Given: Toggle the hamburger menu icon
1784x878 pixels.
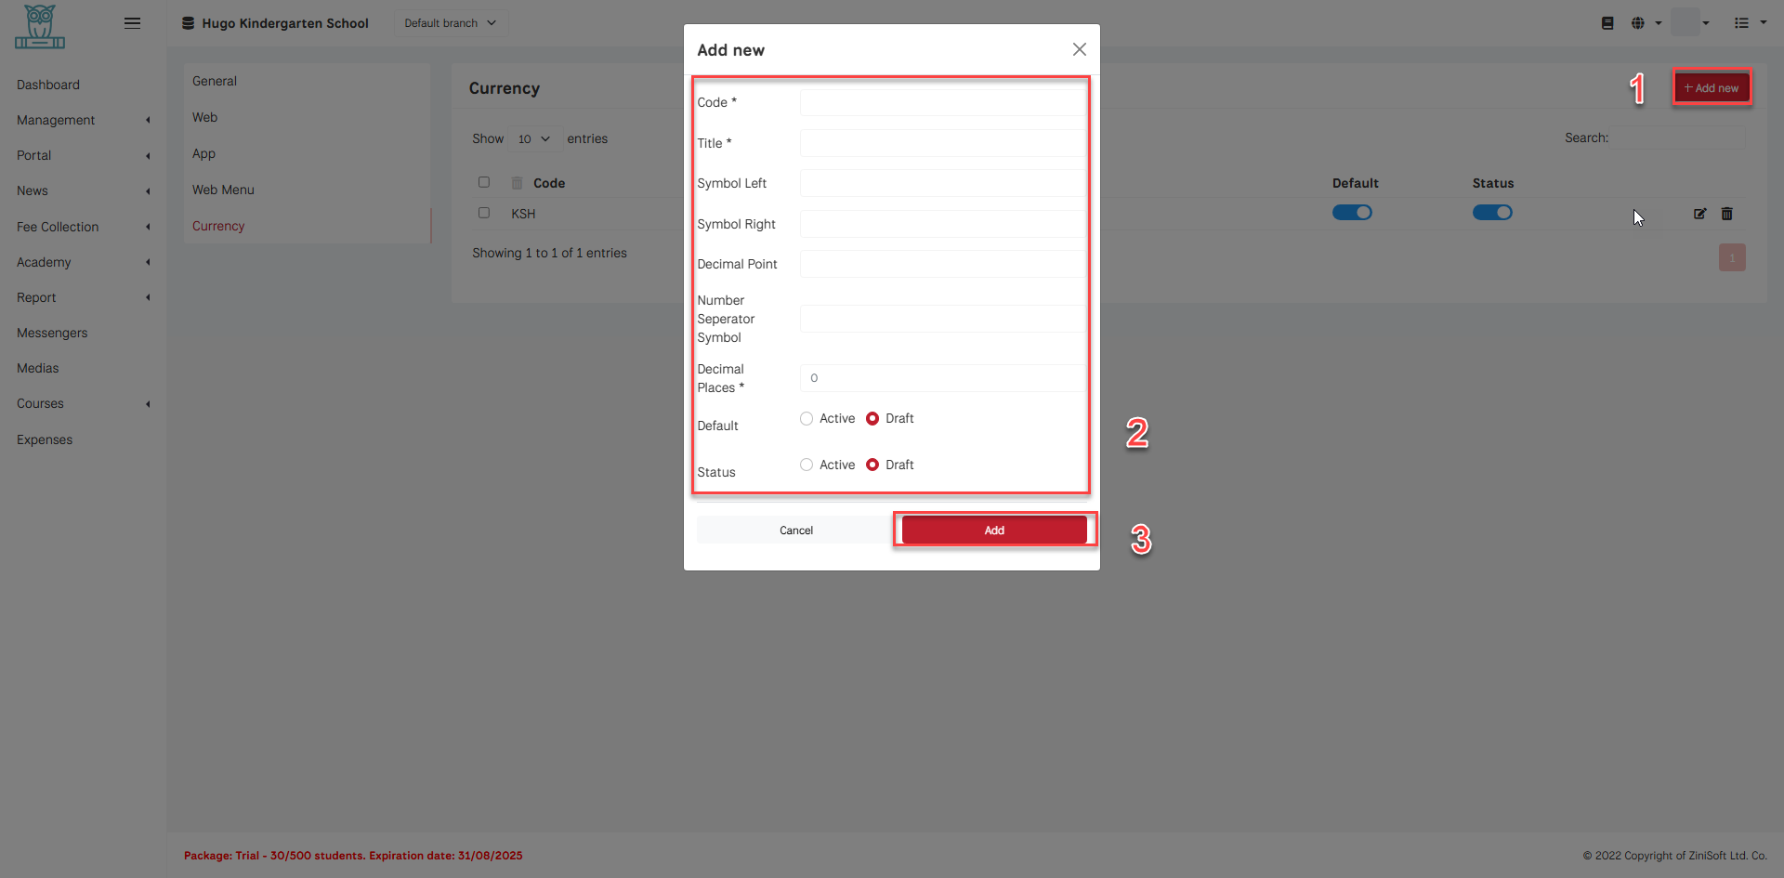Looking at the screenshot, I should pyautogui.click(x=132, y=23).
